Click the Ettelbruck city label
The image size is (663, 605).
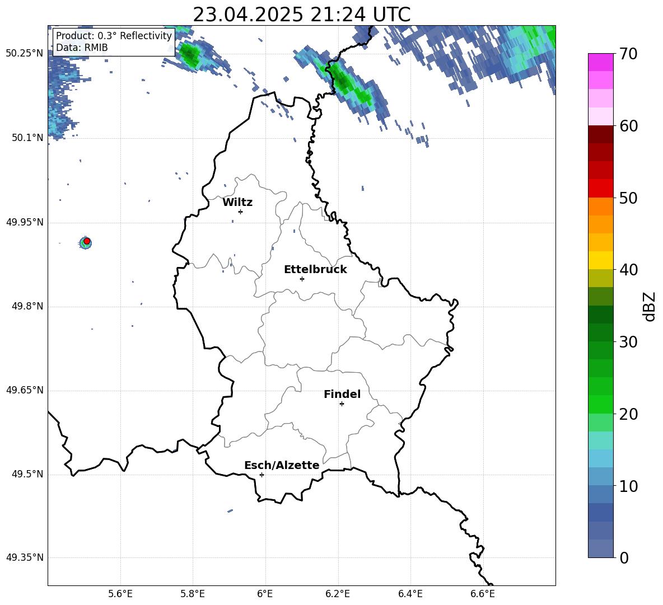(x=315, y=270)
